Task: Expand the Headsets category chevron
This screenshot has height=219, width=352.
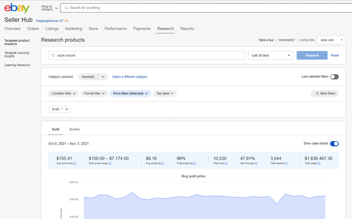Action: (x=103, y=77)
